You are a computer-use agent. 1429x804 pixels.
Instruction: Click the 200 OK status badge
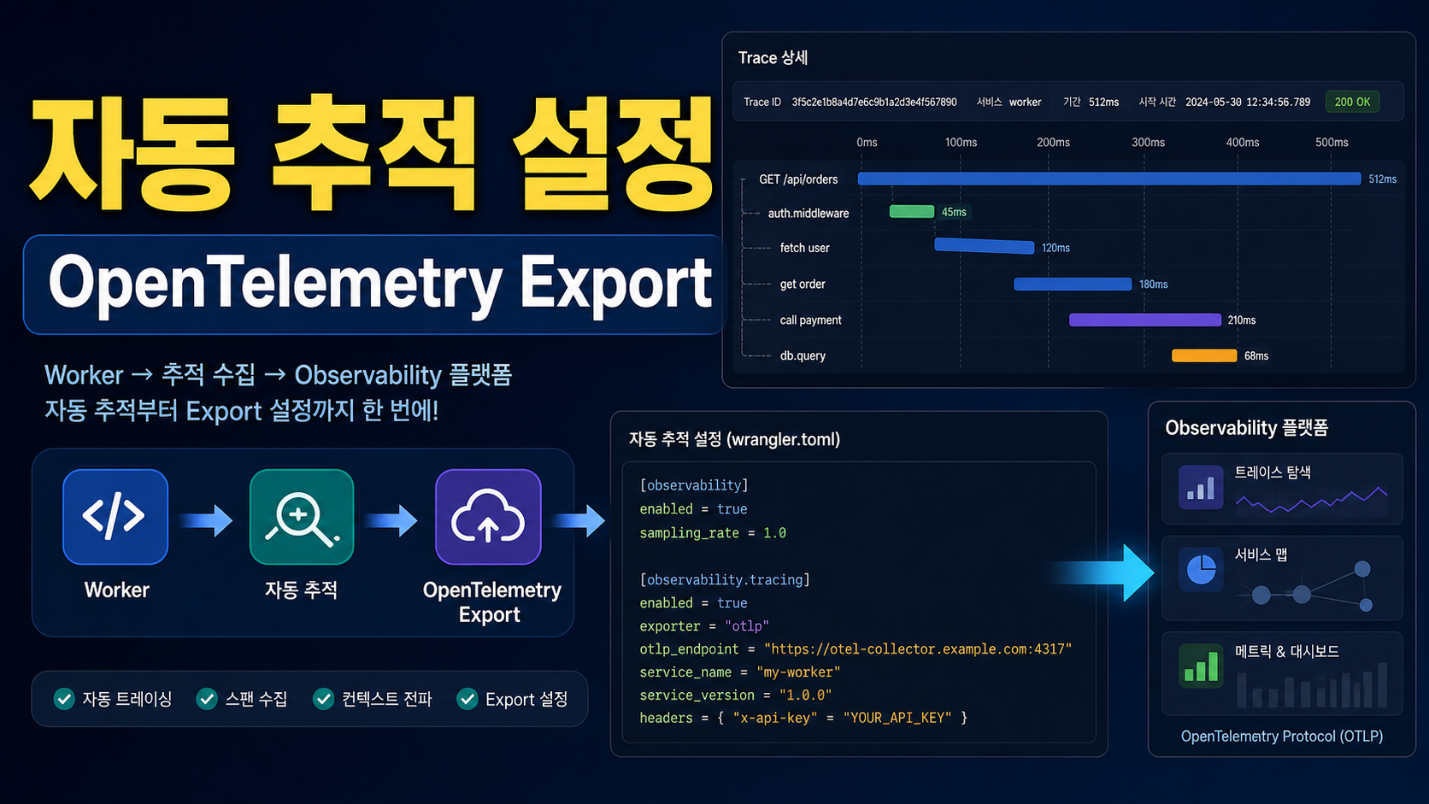1352,102
